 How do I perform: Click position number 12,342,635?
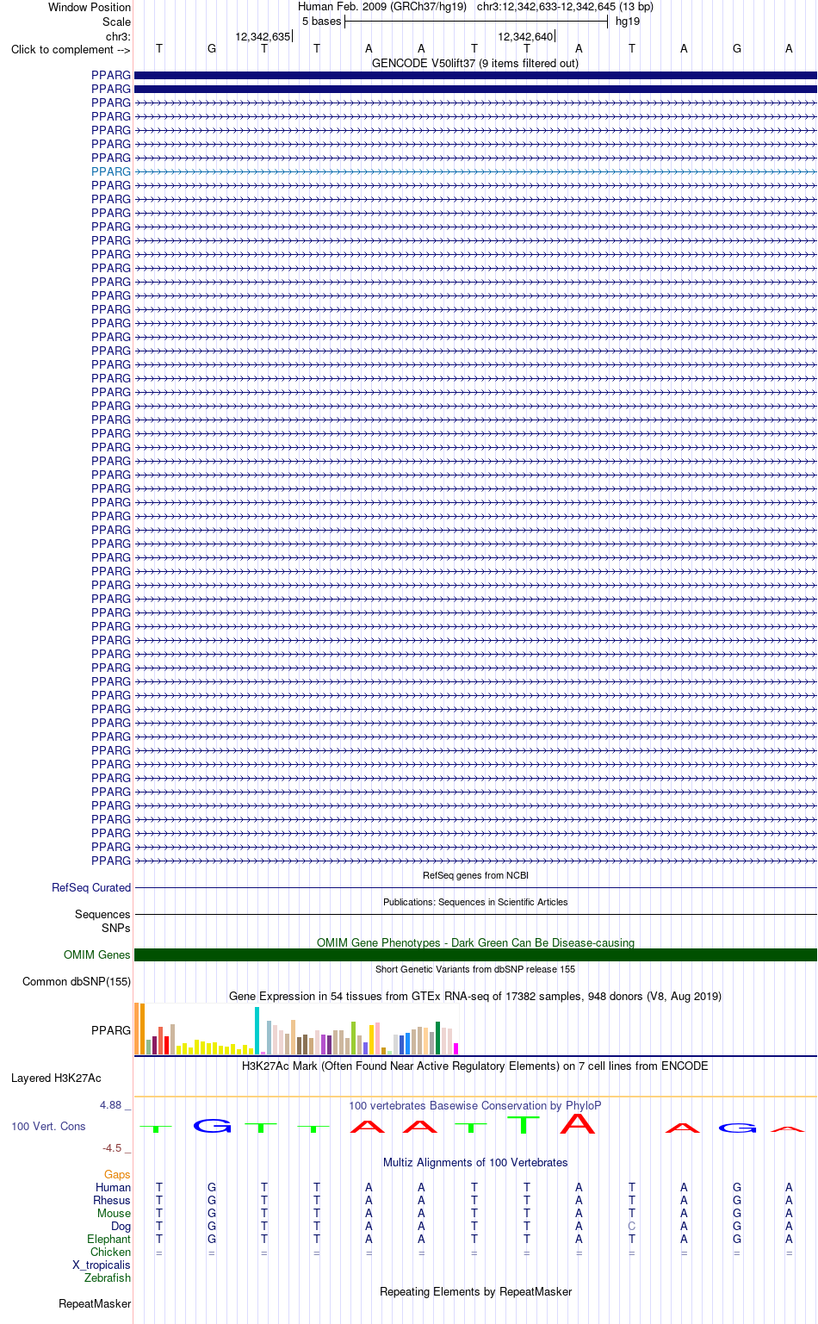263,36
